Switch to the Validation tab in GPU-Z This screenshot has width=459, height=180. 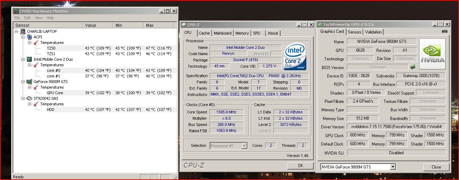coord(373,32)
